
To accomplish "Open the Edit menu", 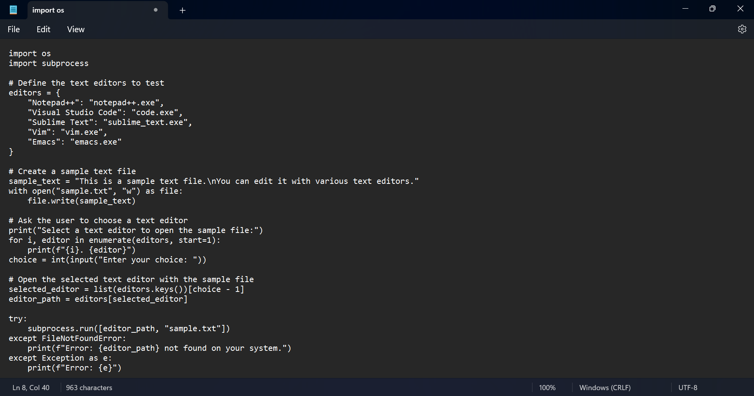I will (x=43, y=29).
